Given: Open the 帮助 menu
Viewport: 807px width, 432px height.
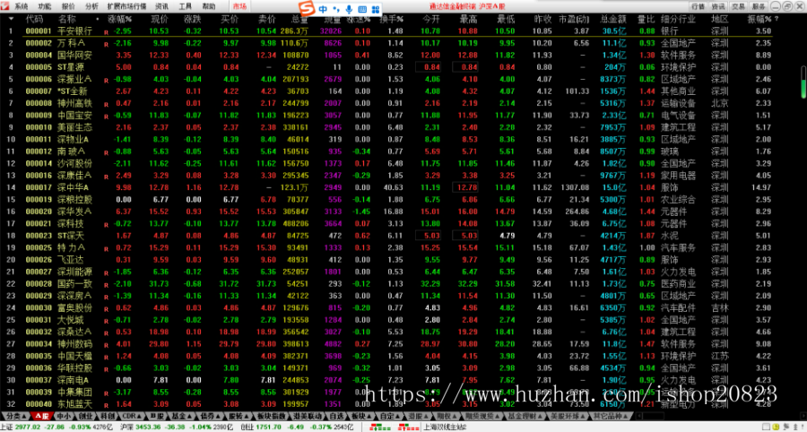Looking at the screenshot, I should pos(208,6).
